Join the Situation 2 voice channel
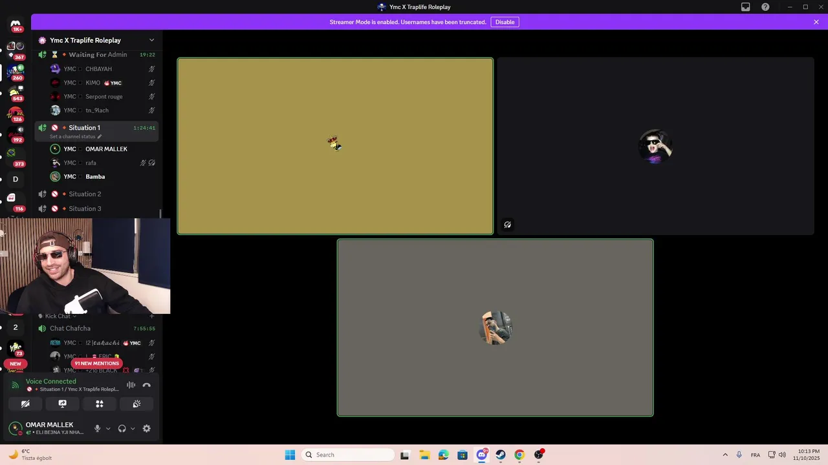The height and width of the screenshot is (465, 828). pos(97,194)
